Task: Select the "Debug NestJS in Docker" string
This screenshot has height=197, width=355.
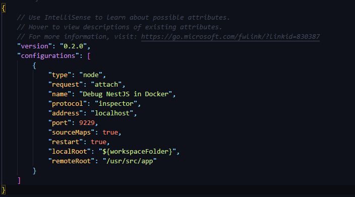Action: coord(126,94)
